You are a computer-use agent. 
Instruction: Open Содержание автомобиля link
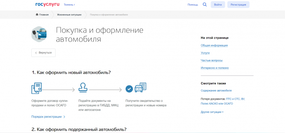216,91
